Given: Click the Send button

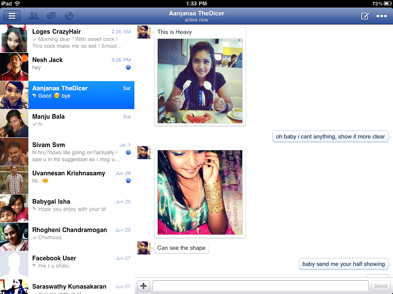Looking at the screenshot, I should click(380, 286).
